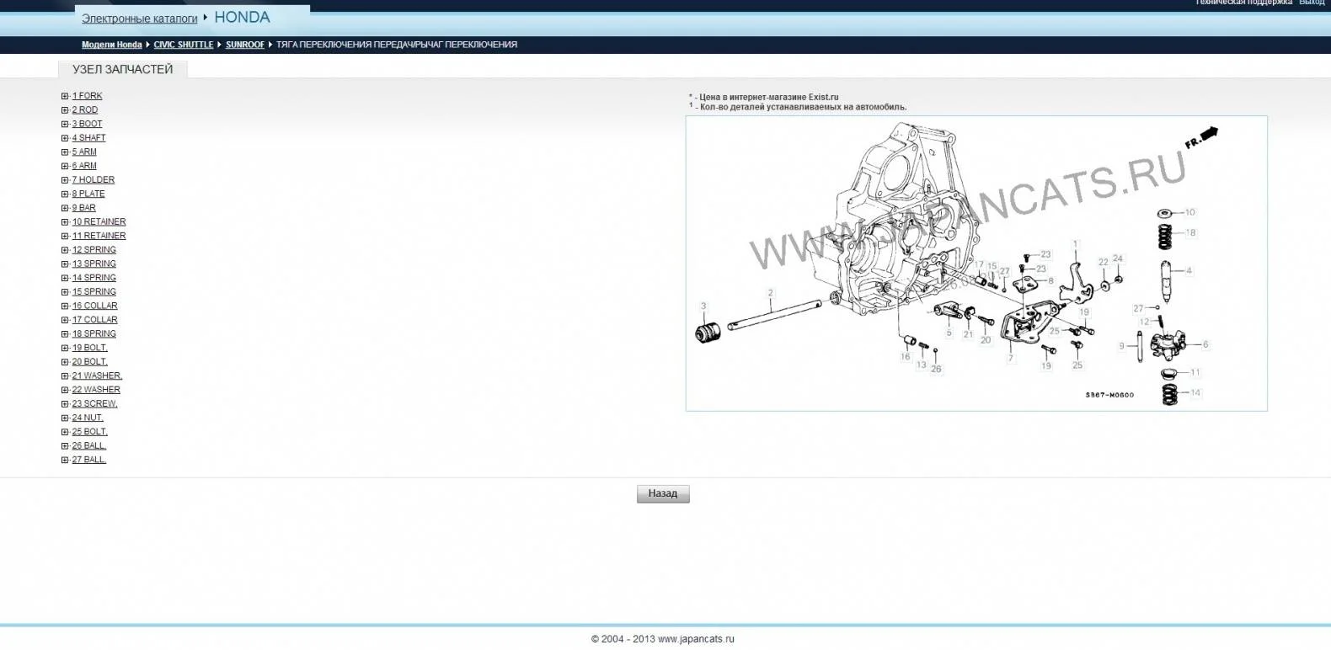This screenshot has width=1331, height=650.
Task: Open the '3 BOOT' part link
Action: tap(87, 124)
